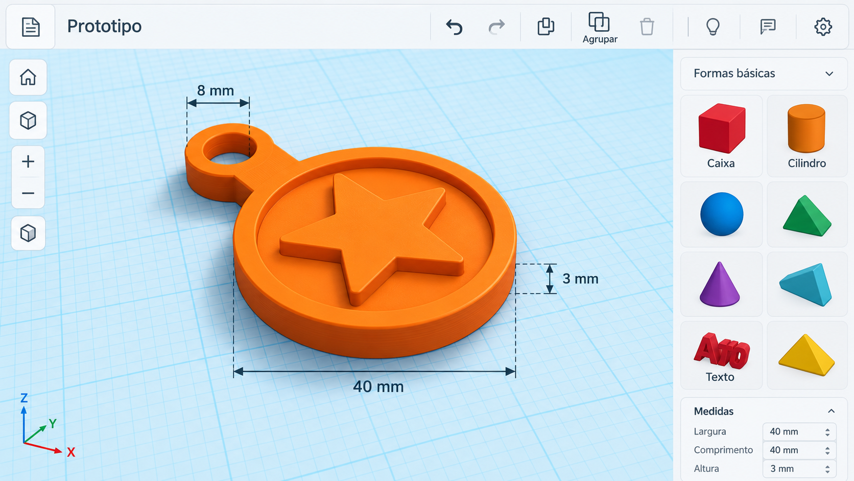Click the 3 mm dimension label on canvas

tap(580, 279)
